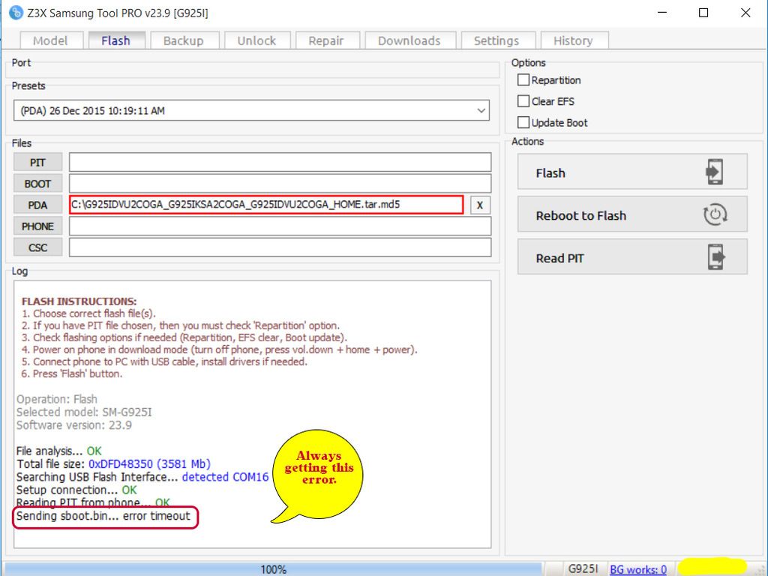Screen dimensions: 768x576
Task: Click 'Selected model: SM-G925I' log line
Action: coord(84,412)
